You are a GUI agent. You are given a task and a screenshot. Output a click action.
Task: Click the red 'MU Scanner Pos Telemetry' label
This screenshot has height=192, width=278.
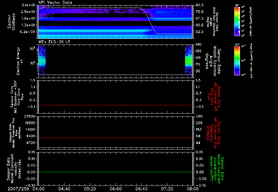213,133
